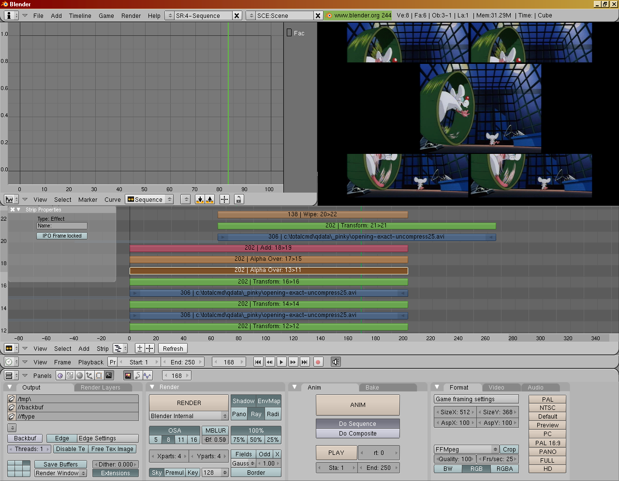Click the lock icon in IPO header
The width and height of the screenshot is (619, 481).
click(x=238, y=199)
